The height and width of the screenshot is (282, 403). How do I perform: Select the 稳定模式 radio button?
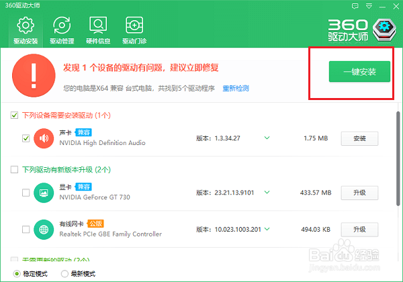pyautogui.click(x=17, y=274)
